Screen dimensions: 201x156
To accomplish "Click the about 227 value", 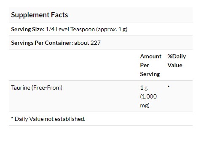I will [x=87, y=43].
